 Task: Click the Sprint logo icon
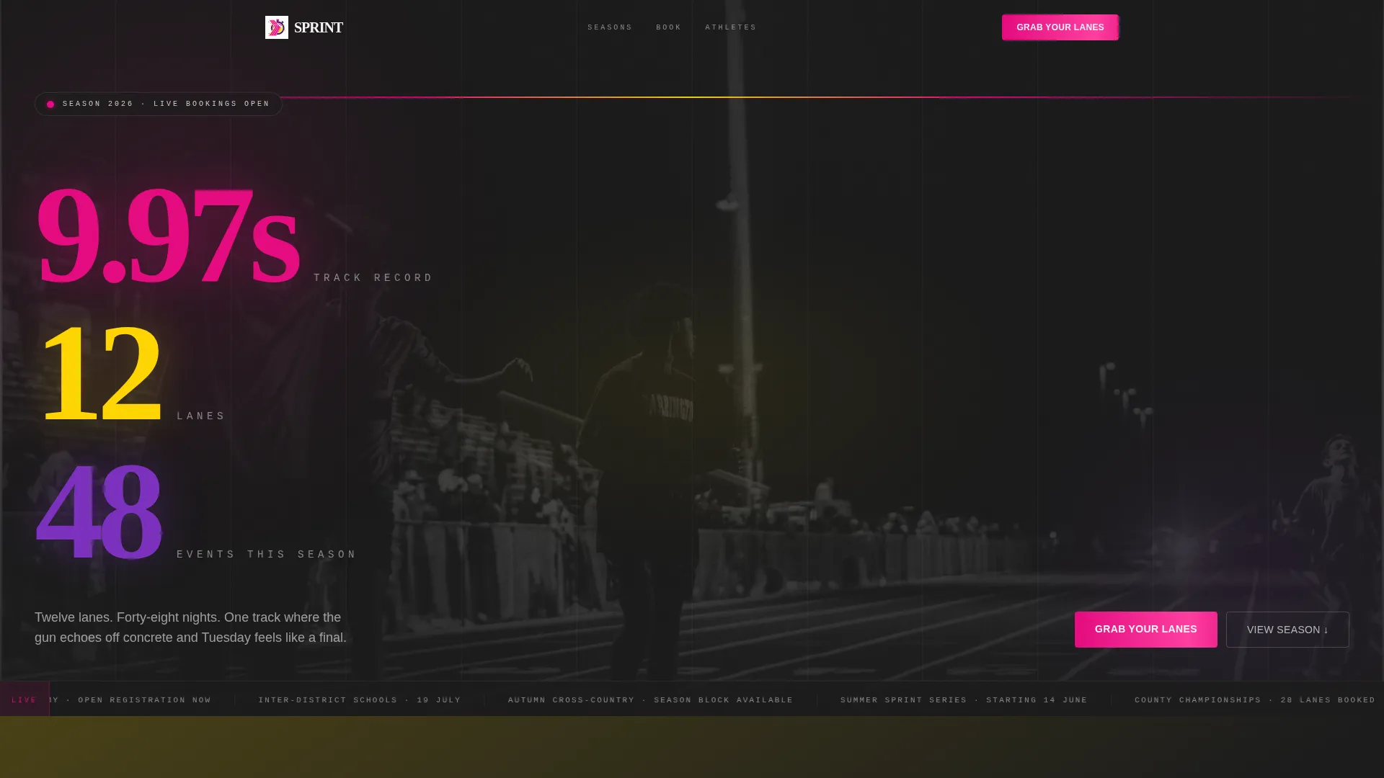click(277, 27)
